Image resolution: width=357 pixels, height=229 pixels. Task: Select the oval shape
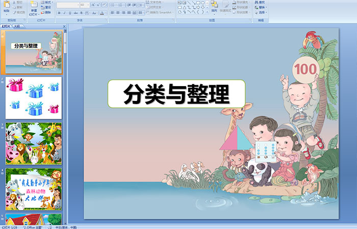[202, 3]
